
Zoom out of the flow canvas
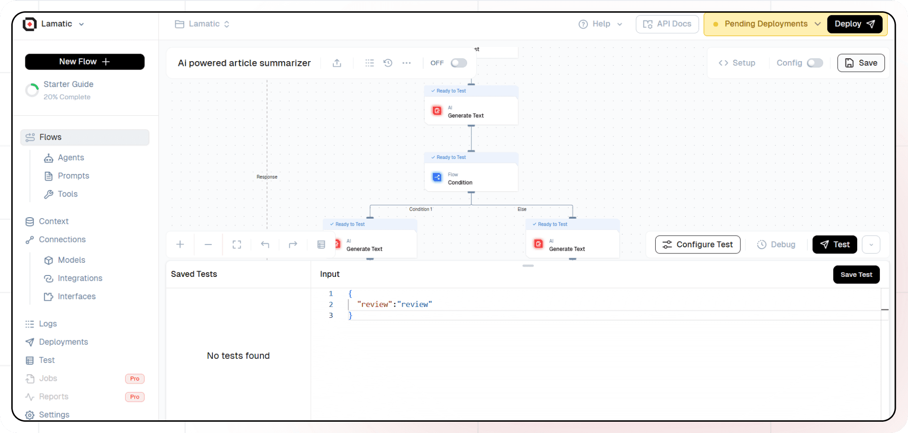click(208, 244)
